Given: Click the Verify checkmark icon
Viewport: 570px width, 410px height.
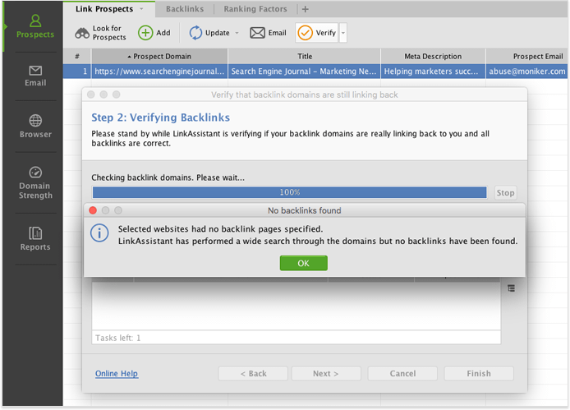Looking at the screenshot, I should pos(305,33).
